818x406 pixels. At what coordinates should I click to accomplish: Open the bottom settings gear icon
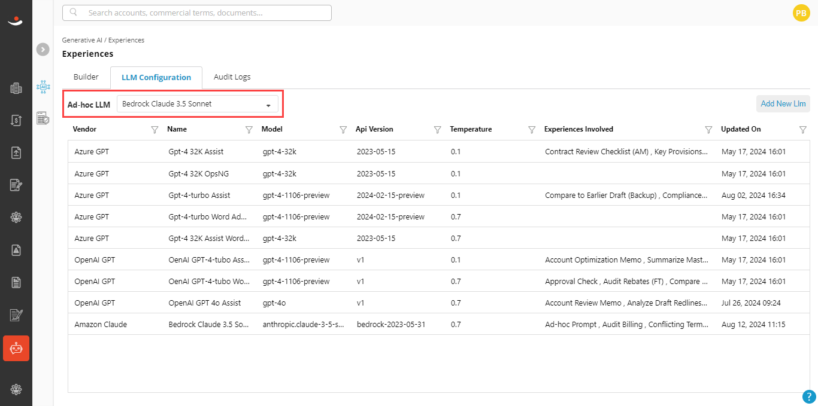point(16,389)
